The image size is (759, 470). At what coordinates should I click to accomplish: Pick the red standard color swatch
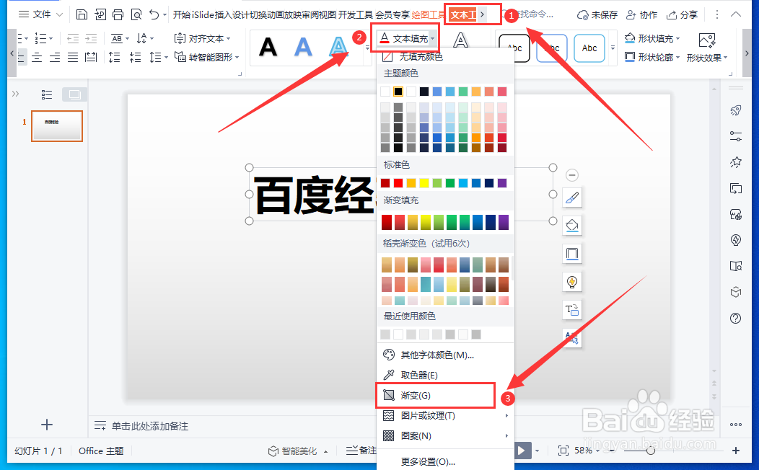[398, 183]
